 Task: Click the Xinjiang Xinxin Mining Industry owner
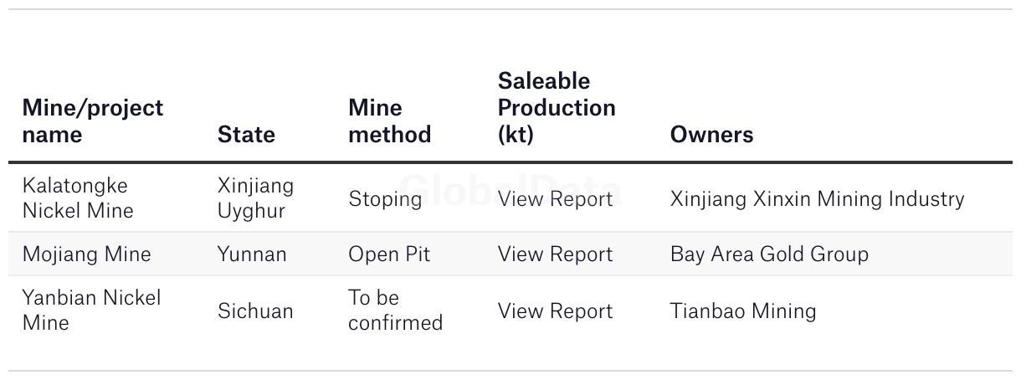(x=817, y=198)
